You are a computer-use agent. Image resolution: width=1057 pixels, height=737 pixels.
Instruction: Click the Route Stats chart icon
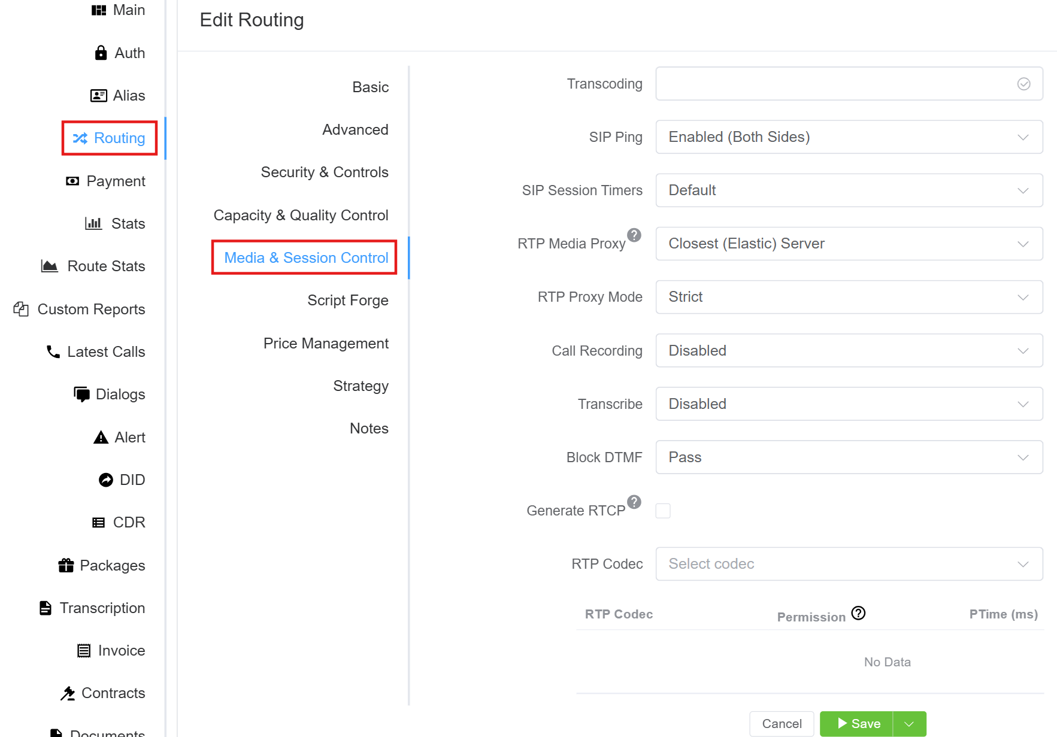(x=49, y=266)
